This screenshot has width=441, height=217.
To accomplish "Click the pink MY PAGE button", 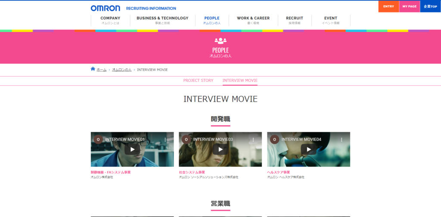I will click(x=409, y=6).
